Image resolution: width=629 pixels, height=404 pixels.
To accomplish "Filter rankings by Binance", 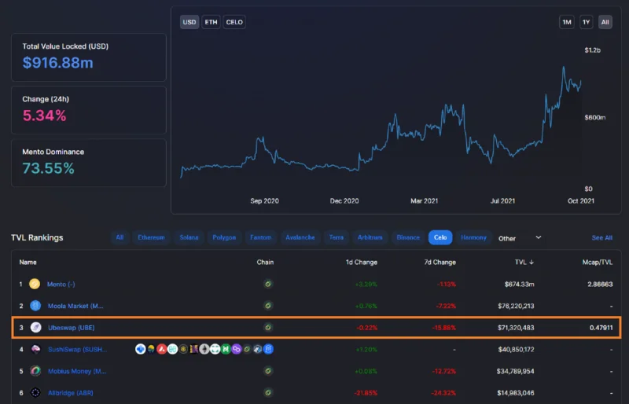I will coord(408,237).
